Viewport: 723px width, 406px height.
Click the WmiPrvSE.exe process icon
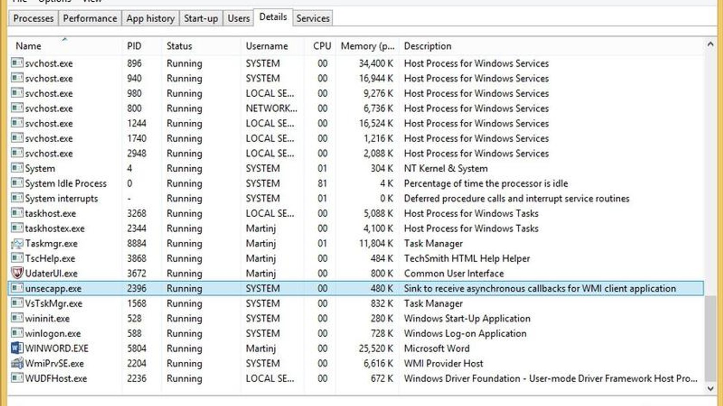(17, 363)
